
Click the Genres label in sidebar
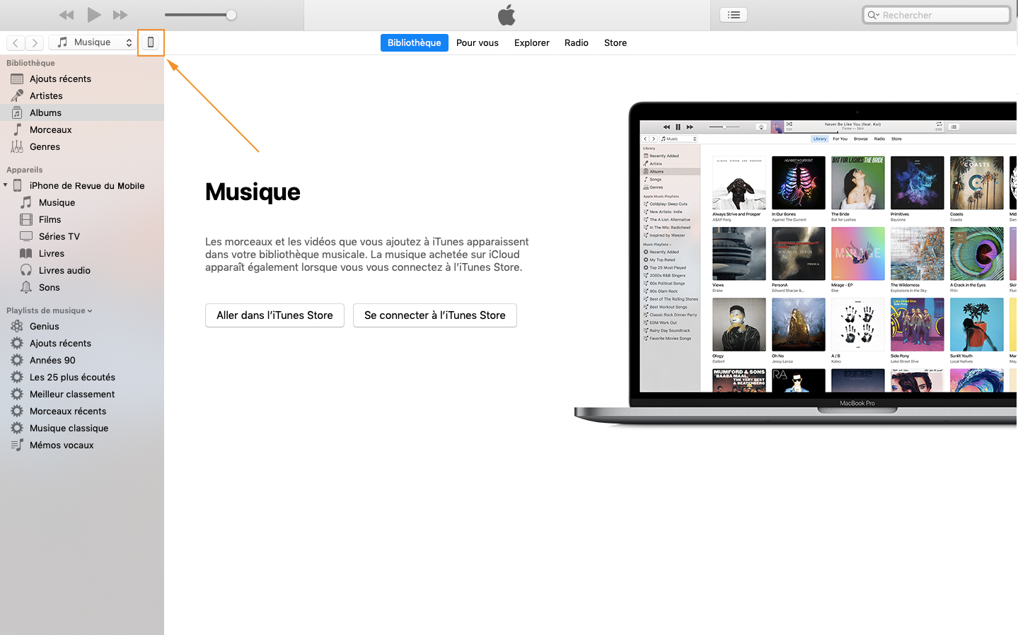click(45, 147)
